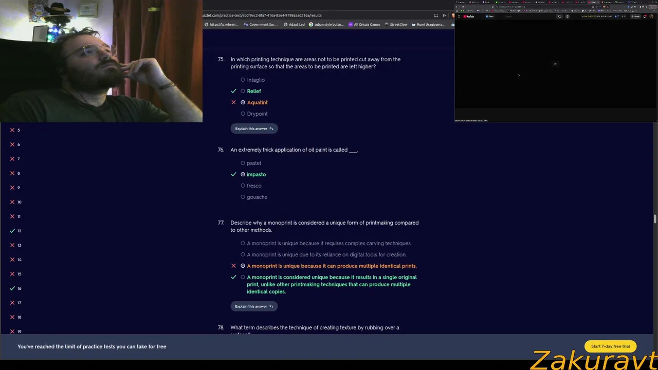658x370 pixels.
Task: Open the YouTube account avatar in the background window
Action: point(652,16)
